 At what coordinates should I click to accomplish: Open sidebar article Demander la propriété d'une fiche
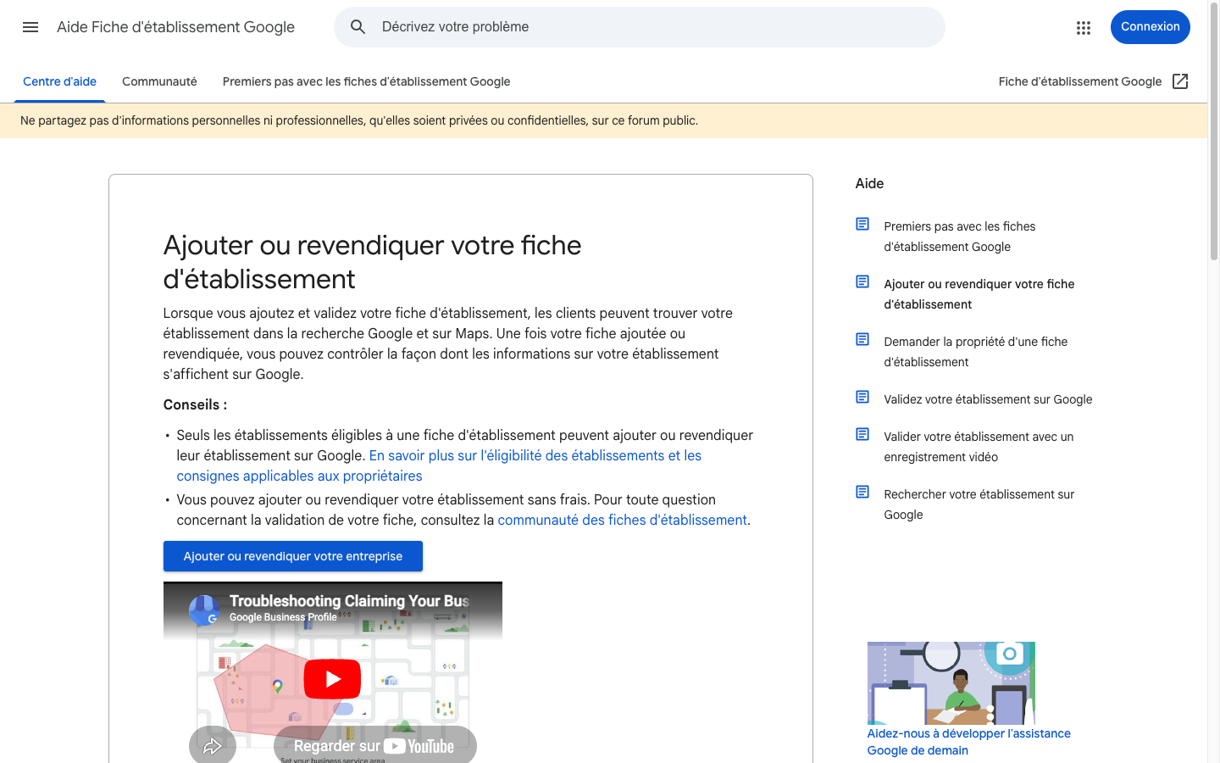pyautogui.click(x=976, y=352)
